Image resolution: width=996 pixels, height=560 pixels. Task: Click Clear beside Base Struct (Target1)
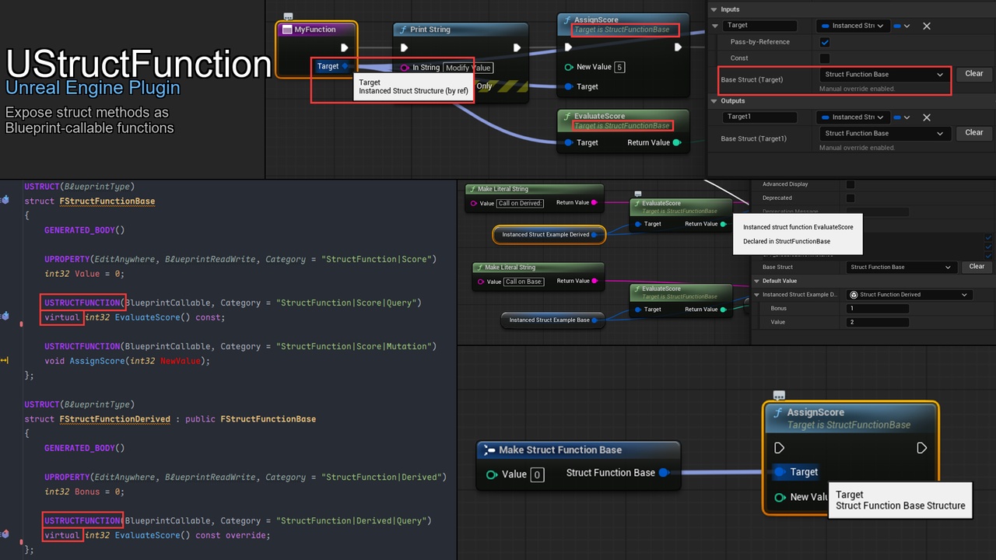(974, 133)
